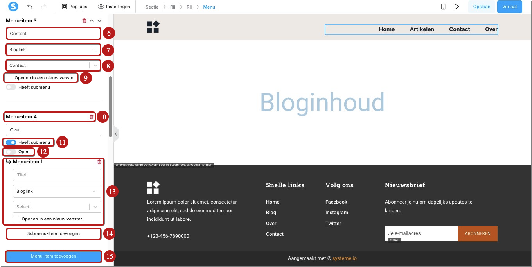Click footer Contact under Snelle links

pos(275,234)
